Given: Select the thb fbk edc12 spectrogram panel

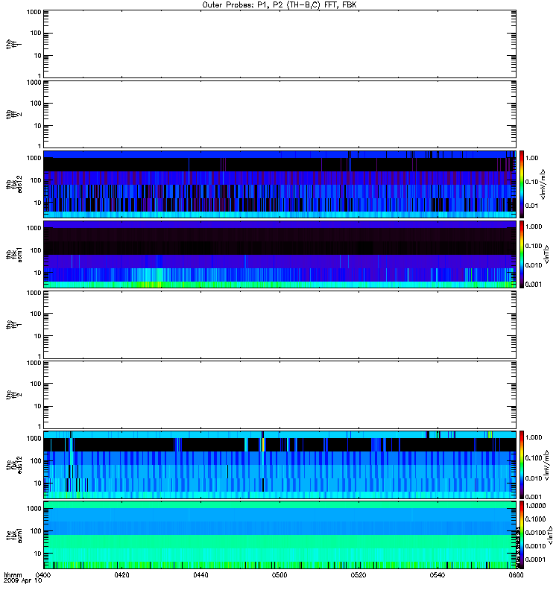Looking at the screenshot, I should 279,184.
